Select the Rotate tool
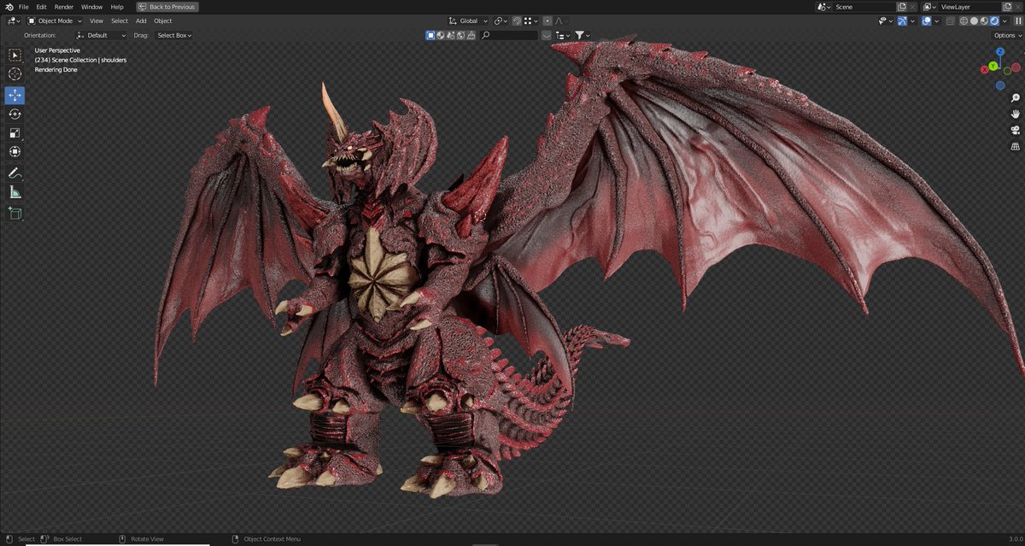This screenshot has height=546, width=1025. click(x=15, y=114)
